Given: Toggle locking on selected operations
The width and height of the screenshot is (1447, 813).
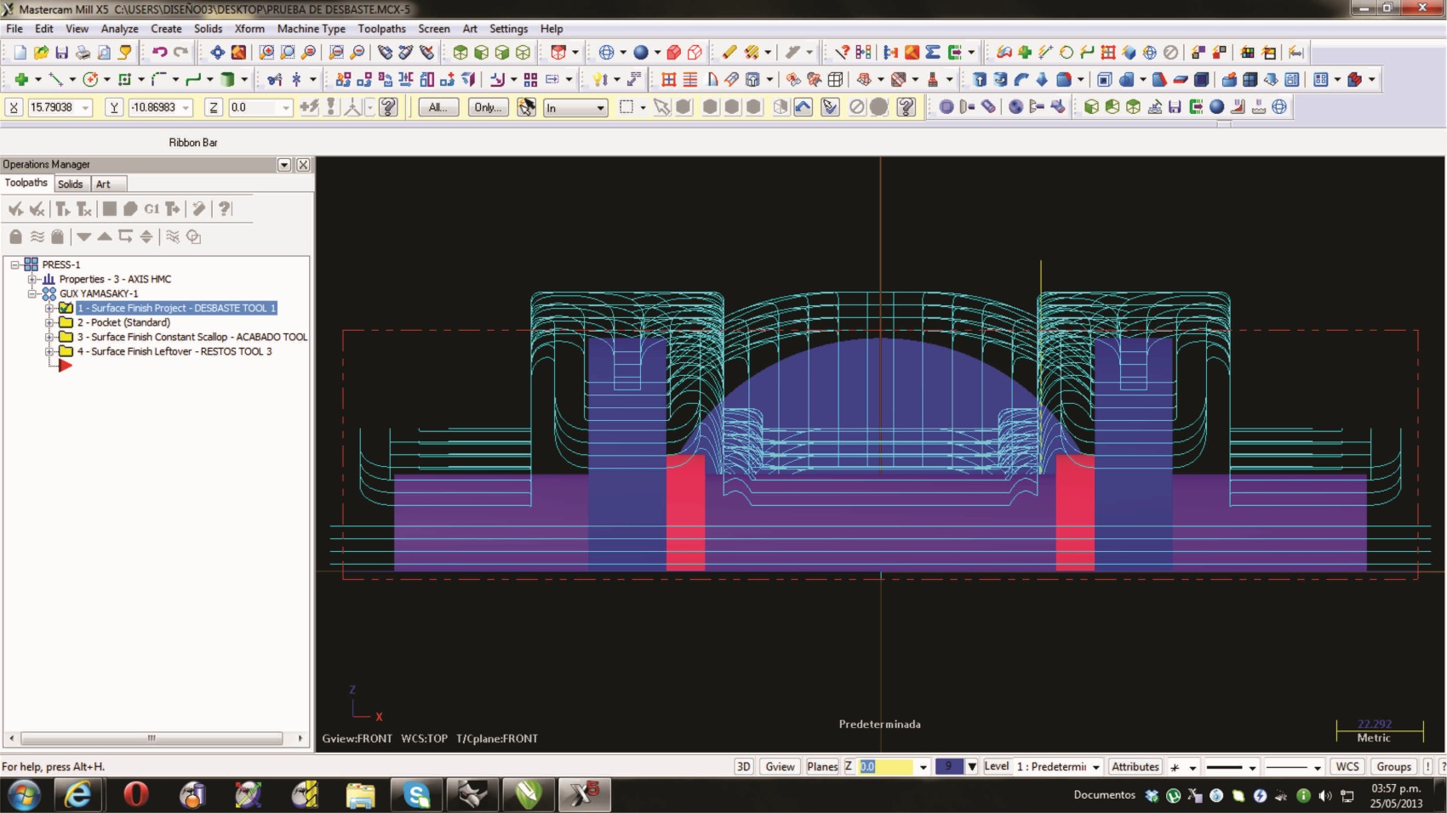Looking at the screenshot, I should pos(15,236).
